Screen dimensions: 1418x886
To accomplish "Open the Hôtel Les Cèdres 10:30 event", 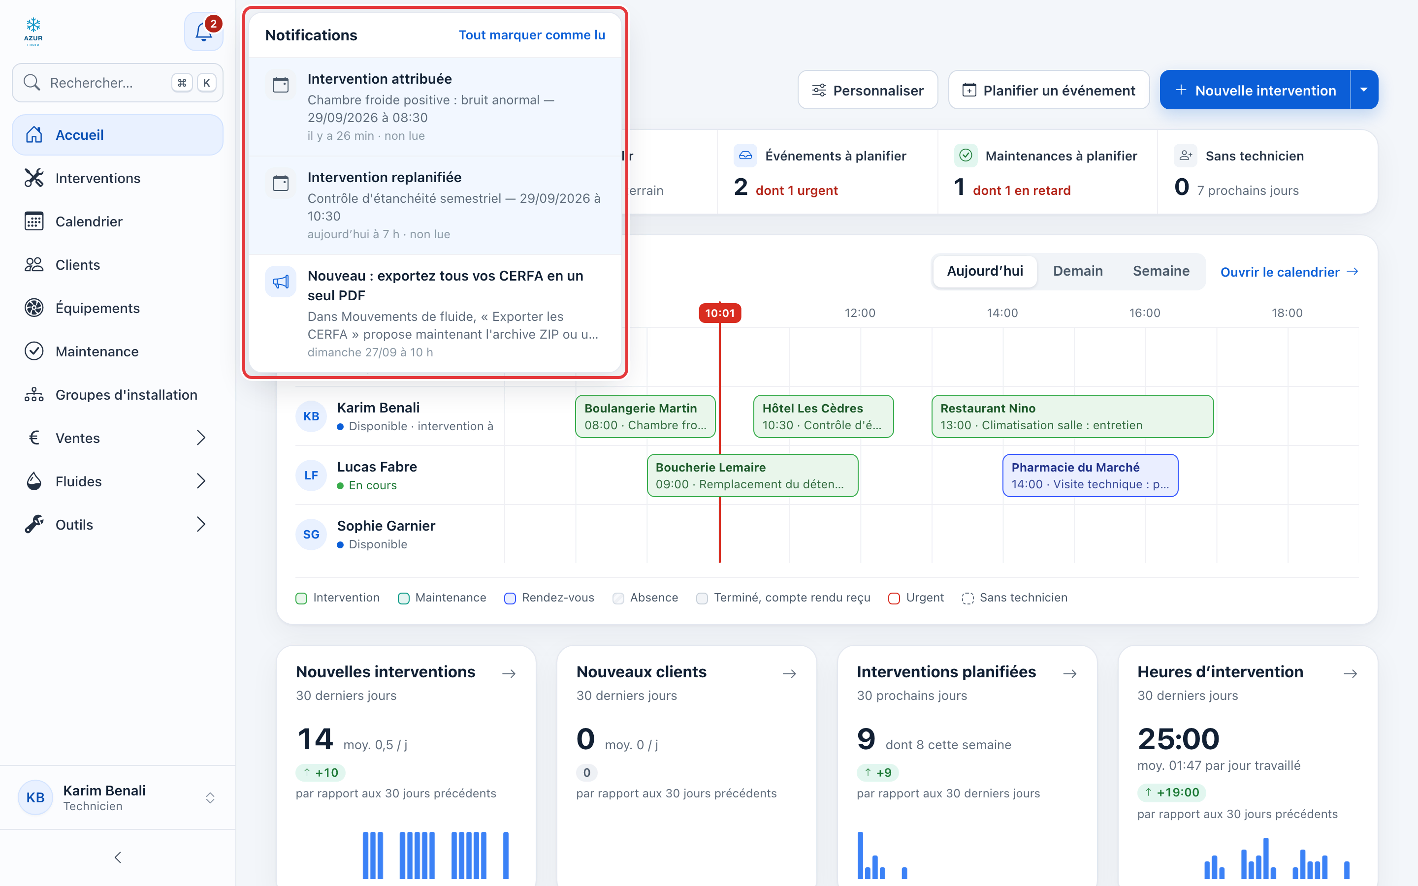I will (x=823, y=416).
